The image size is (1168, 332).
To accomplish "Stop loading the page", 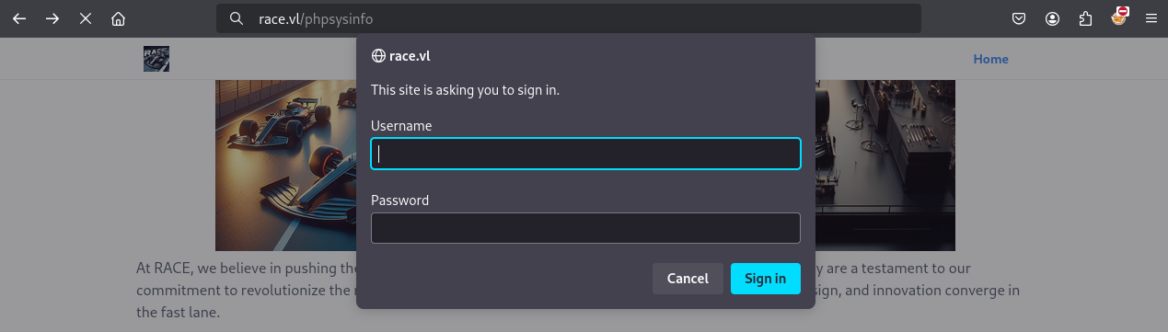I will pyautogui.click(x=86, y=18).
